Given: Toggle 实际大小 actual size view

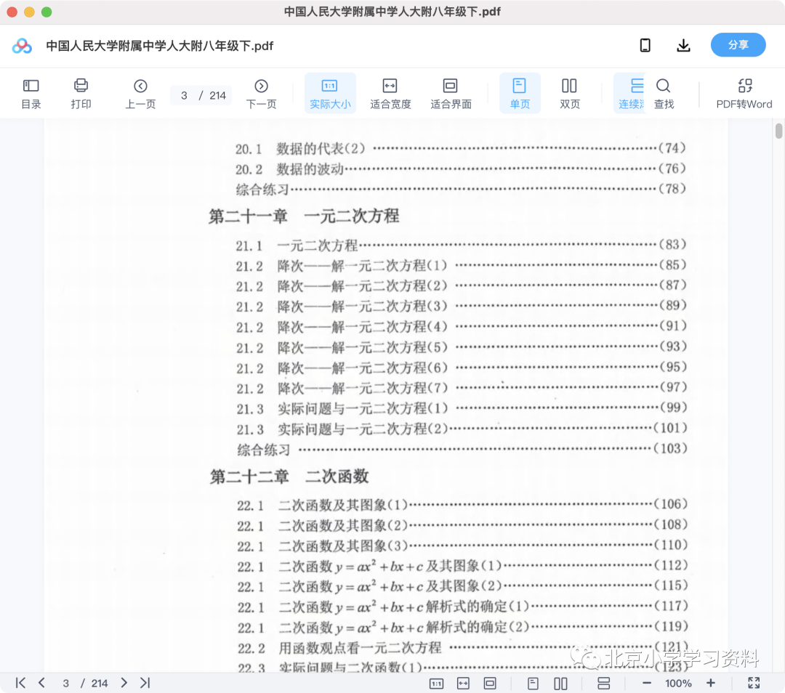Looking at the screenshot, I should (330, 94).
